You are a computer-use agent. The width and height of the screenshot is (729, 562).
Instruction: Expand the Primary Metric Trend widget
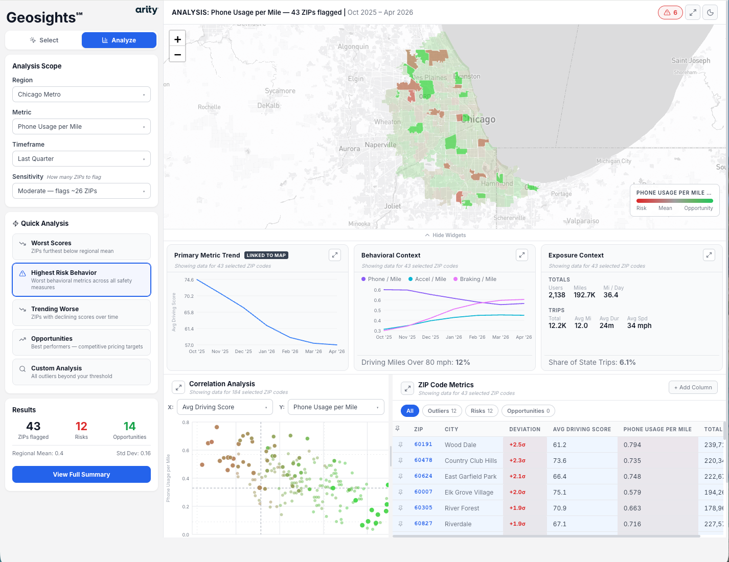(x=335, y=254)
